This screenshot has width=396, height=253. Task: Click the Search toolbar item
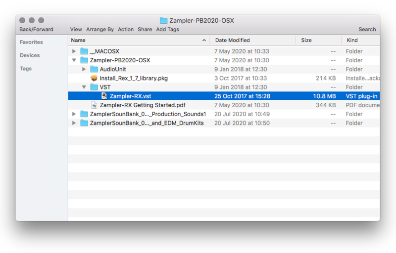[x=367, y=29]
